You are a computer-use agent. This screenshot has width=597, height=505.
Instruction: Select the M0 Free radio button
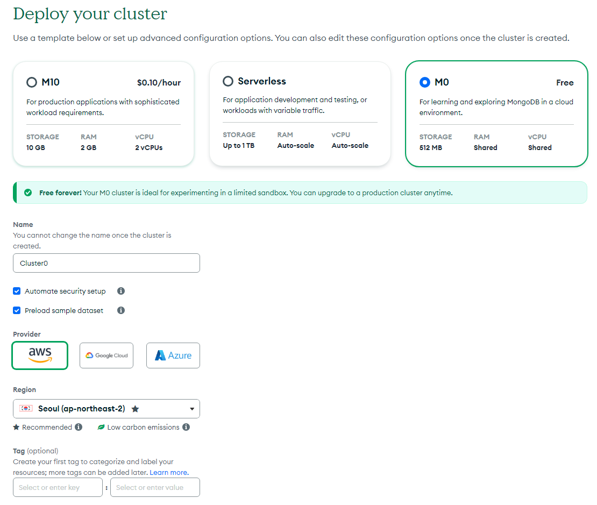pyautogui.click(x=425, y=82)
